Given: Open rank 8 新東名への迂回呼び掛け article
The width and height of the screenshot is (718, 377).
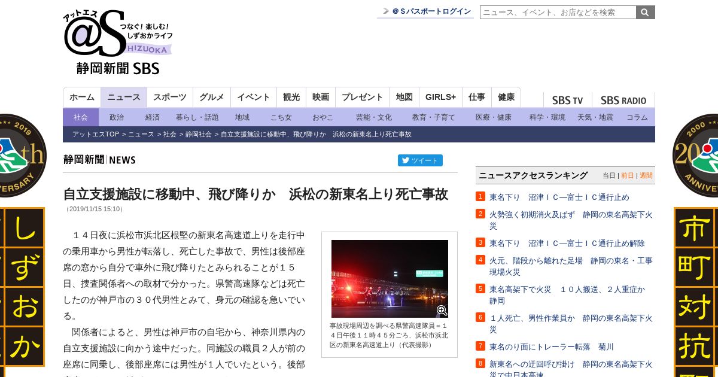Looking at the screenshot, I should click(571, 369).
